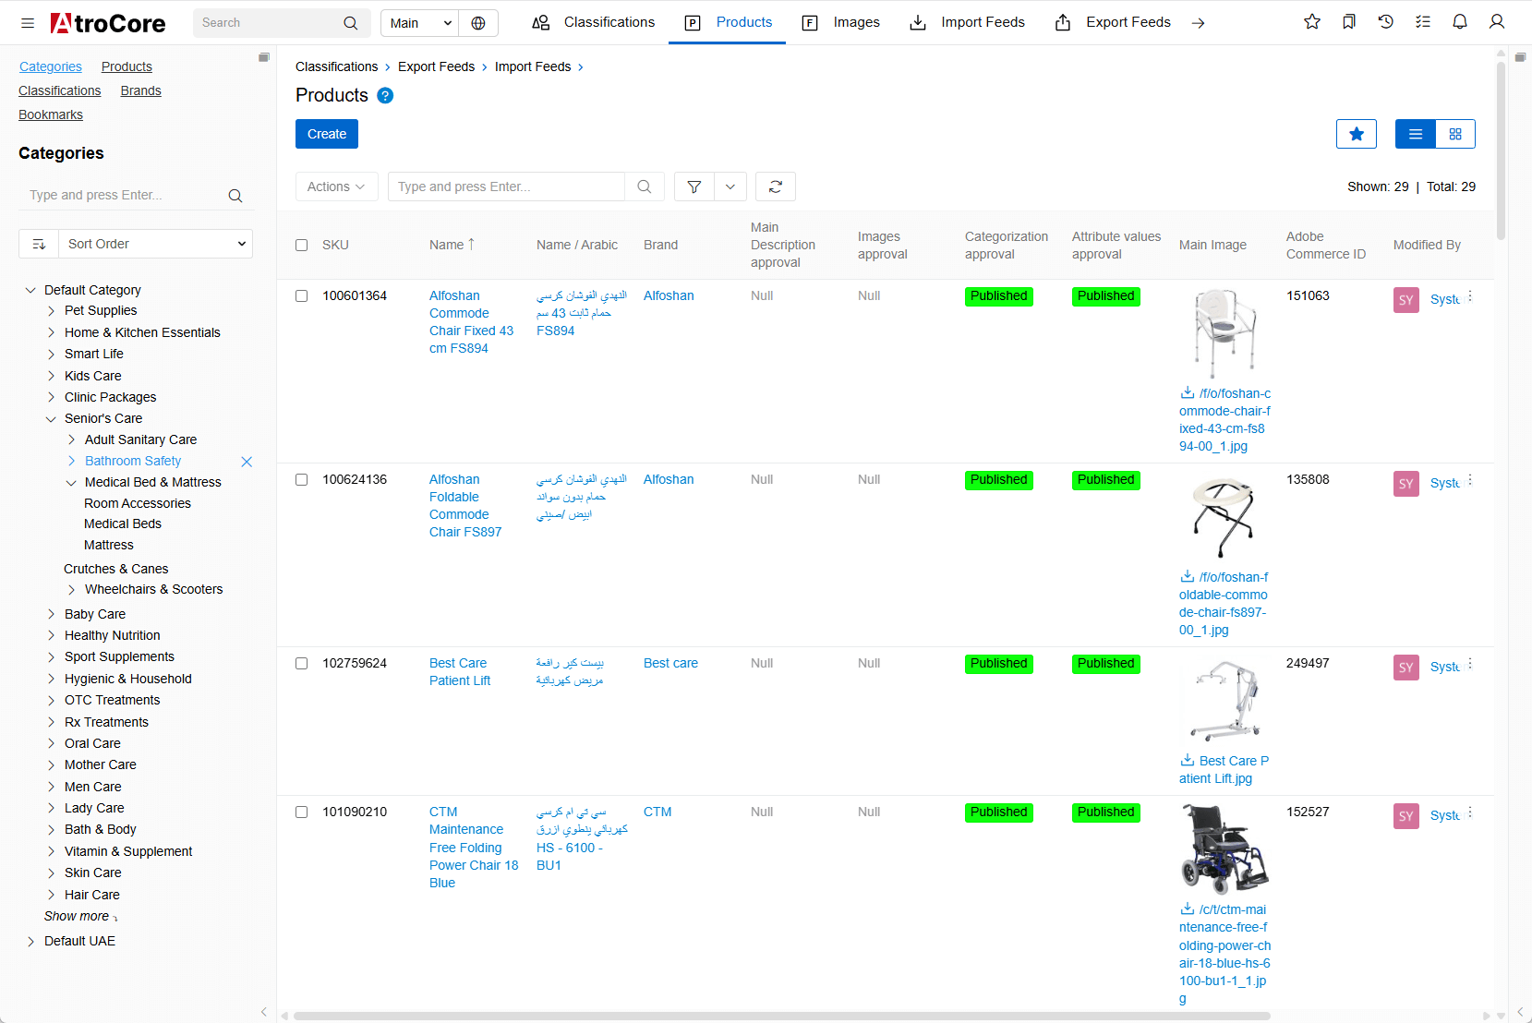Viewport: 1532px width, 1023px height.
Task: Open the notifications bell icon
Action: (1459, 22)
